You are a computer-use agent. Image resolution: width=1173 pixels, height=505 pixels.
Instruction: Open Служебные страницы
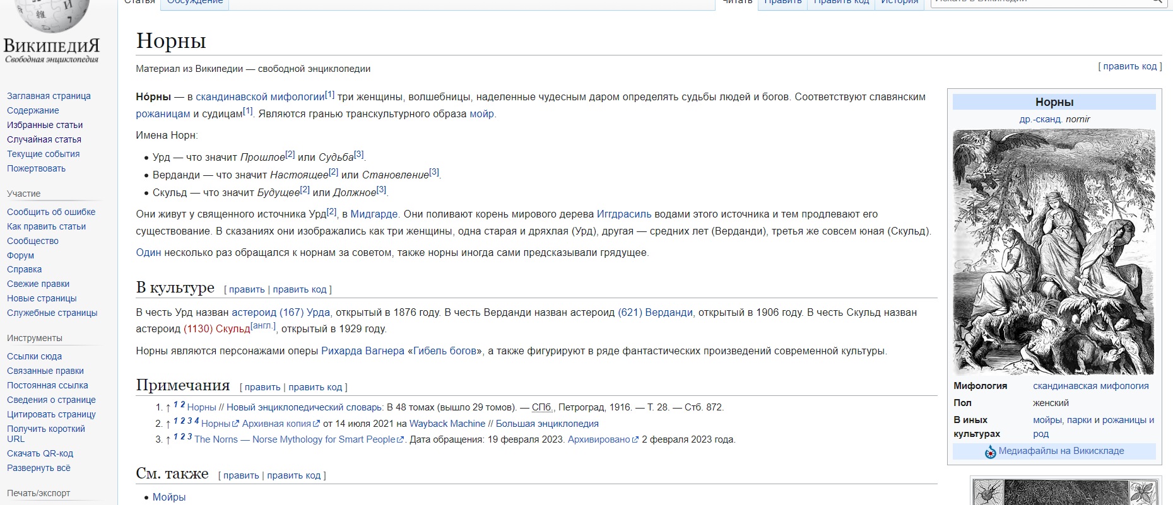click(52, 313)
